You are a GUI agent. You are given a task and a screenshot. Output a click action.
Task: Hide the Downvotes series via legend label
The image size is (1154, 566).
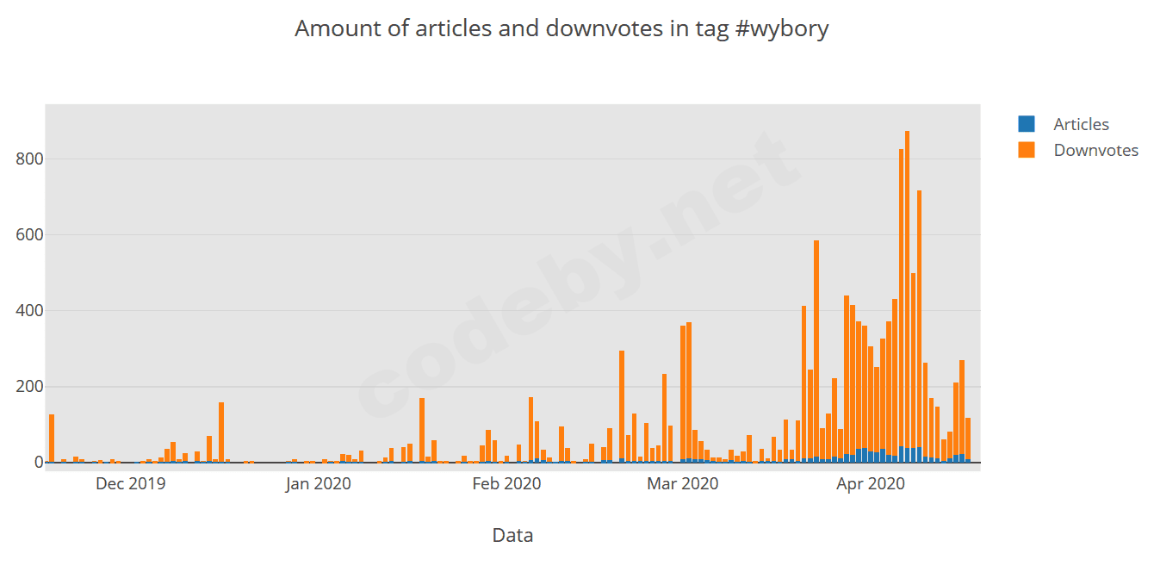point(1095,150)
